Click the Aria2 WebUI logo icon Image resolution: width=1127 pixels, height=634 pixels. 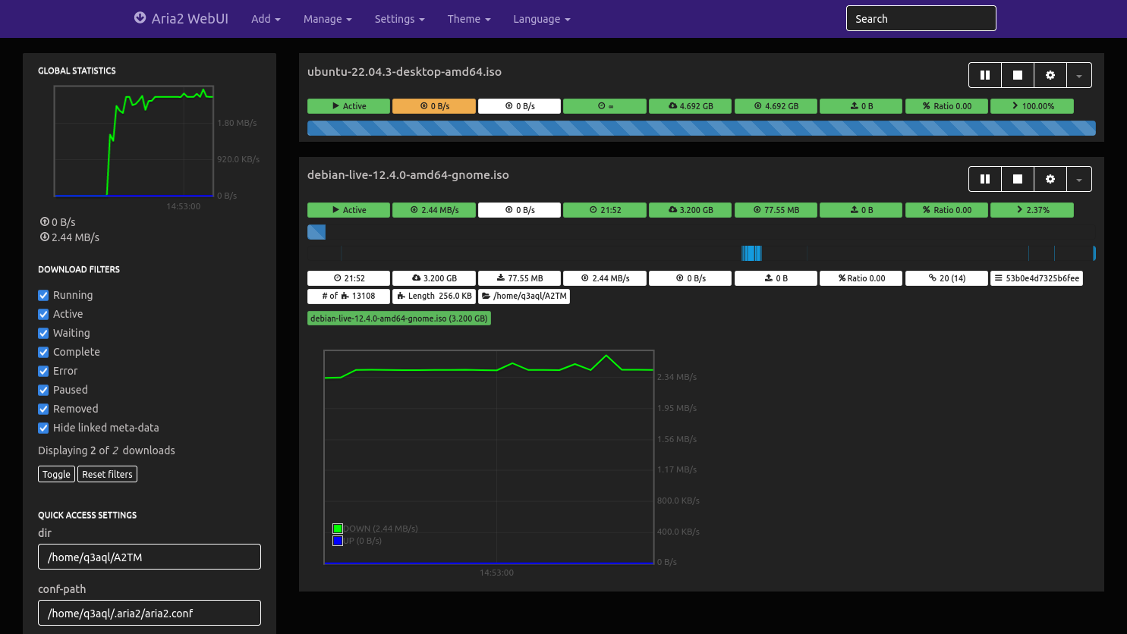click(x=140, y=17)
